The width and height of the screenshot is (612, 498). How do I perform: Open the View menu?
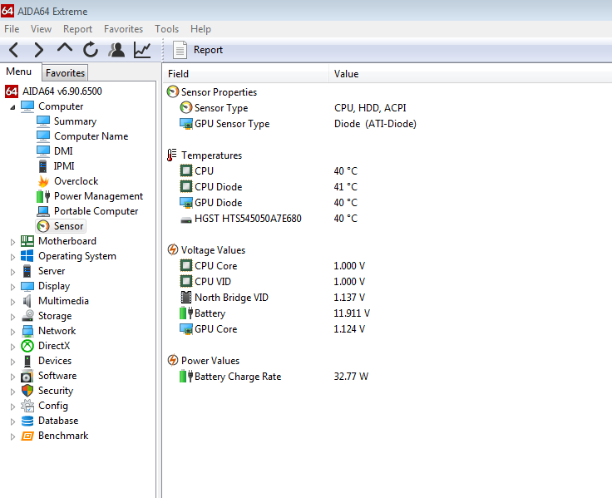[41, 29]
